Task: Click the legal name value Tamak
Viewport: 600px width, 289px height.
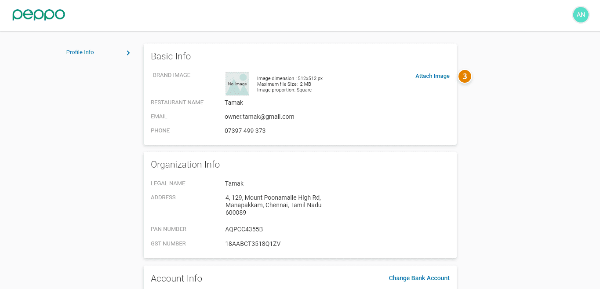Action: 234,183
